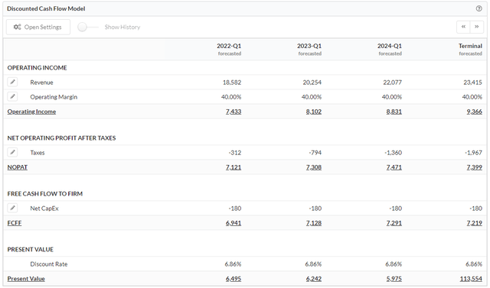Click Operating Income value 9,366

tap(475, 112)
